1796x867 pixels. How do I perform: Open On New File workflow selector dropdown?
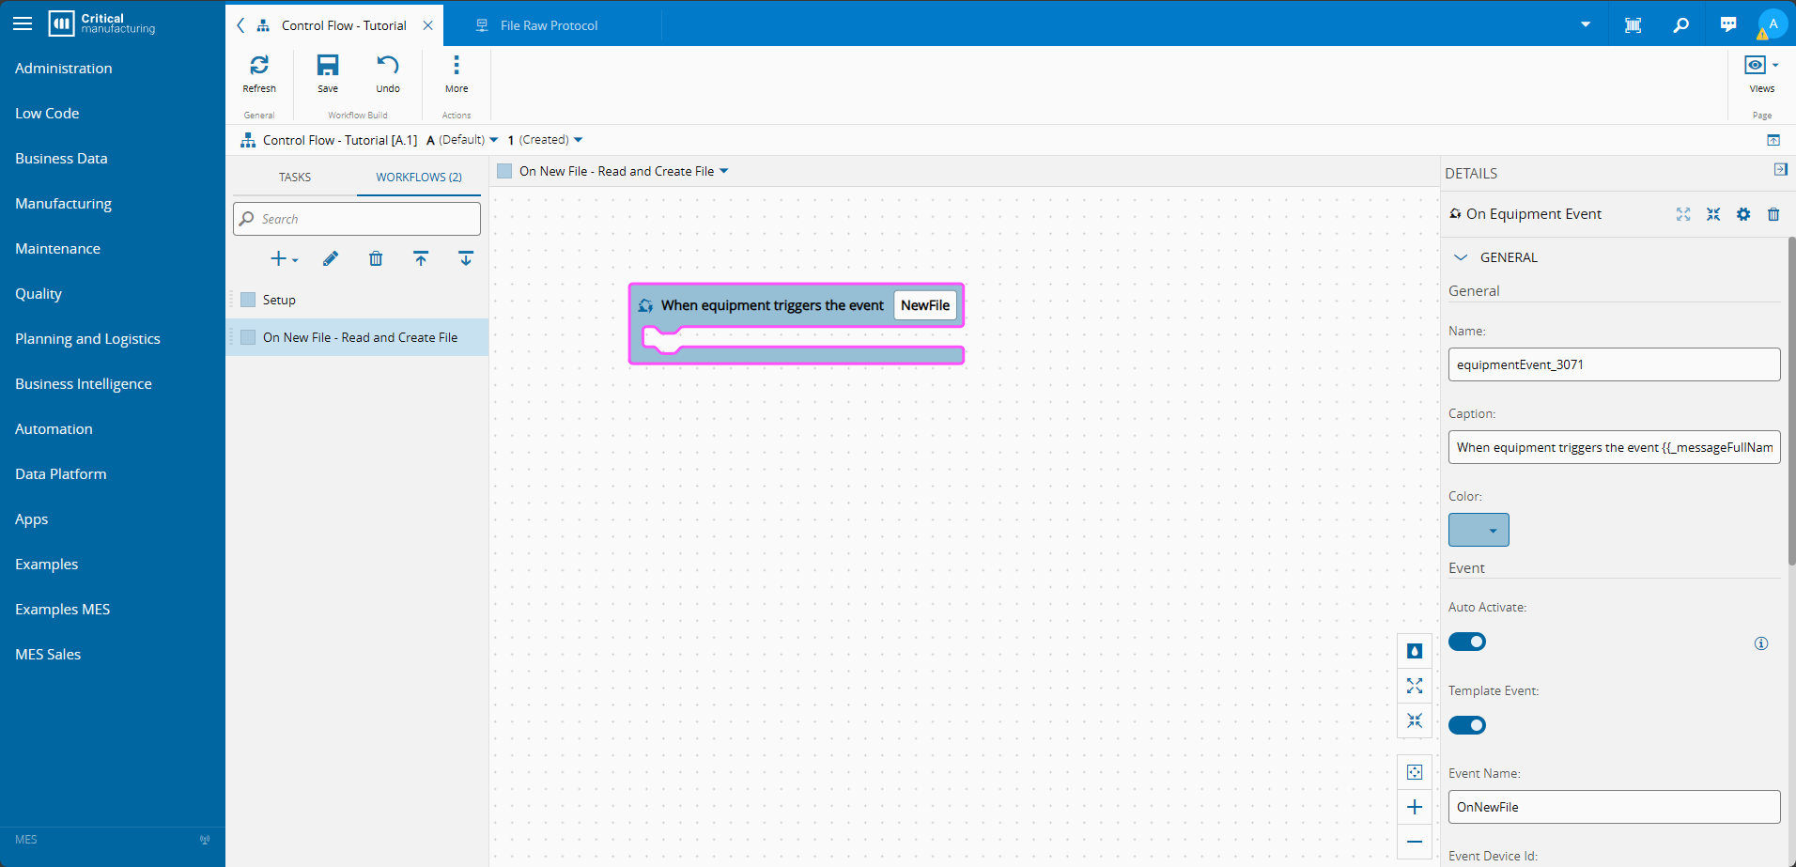(723, 171)
